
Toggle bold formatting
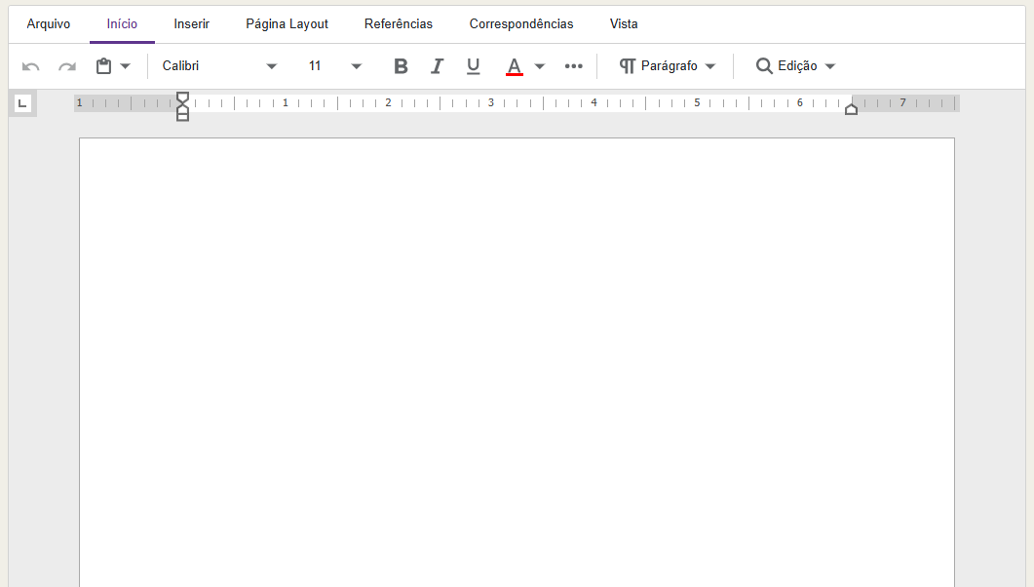coord(401,66)
